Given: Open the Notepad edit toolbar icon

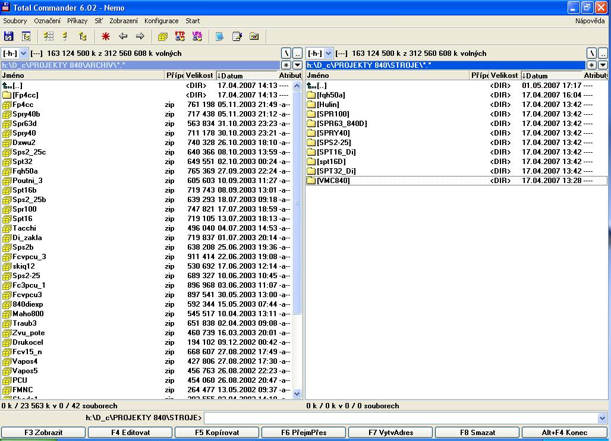Looking at the screenshot, I should pos(237,37).
